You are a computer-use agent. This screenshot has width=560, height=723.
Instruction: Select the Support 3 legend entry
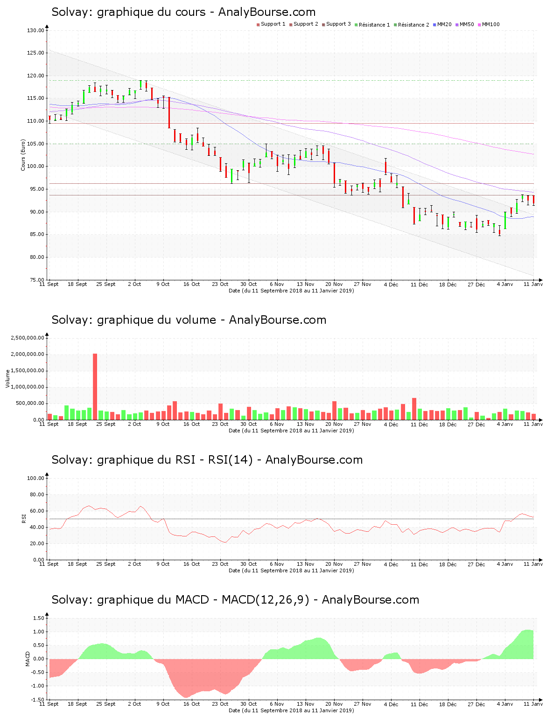click(336, 24)
